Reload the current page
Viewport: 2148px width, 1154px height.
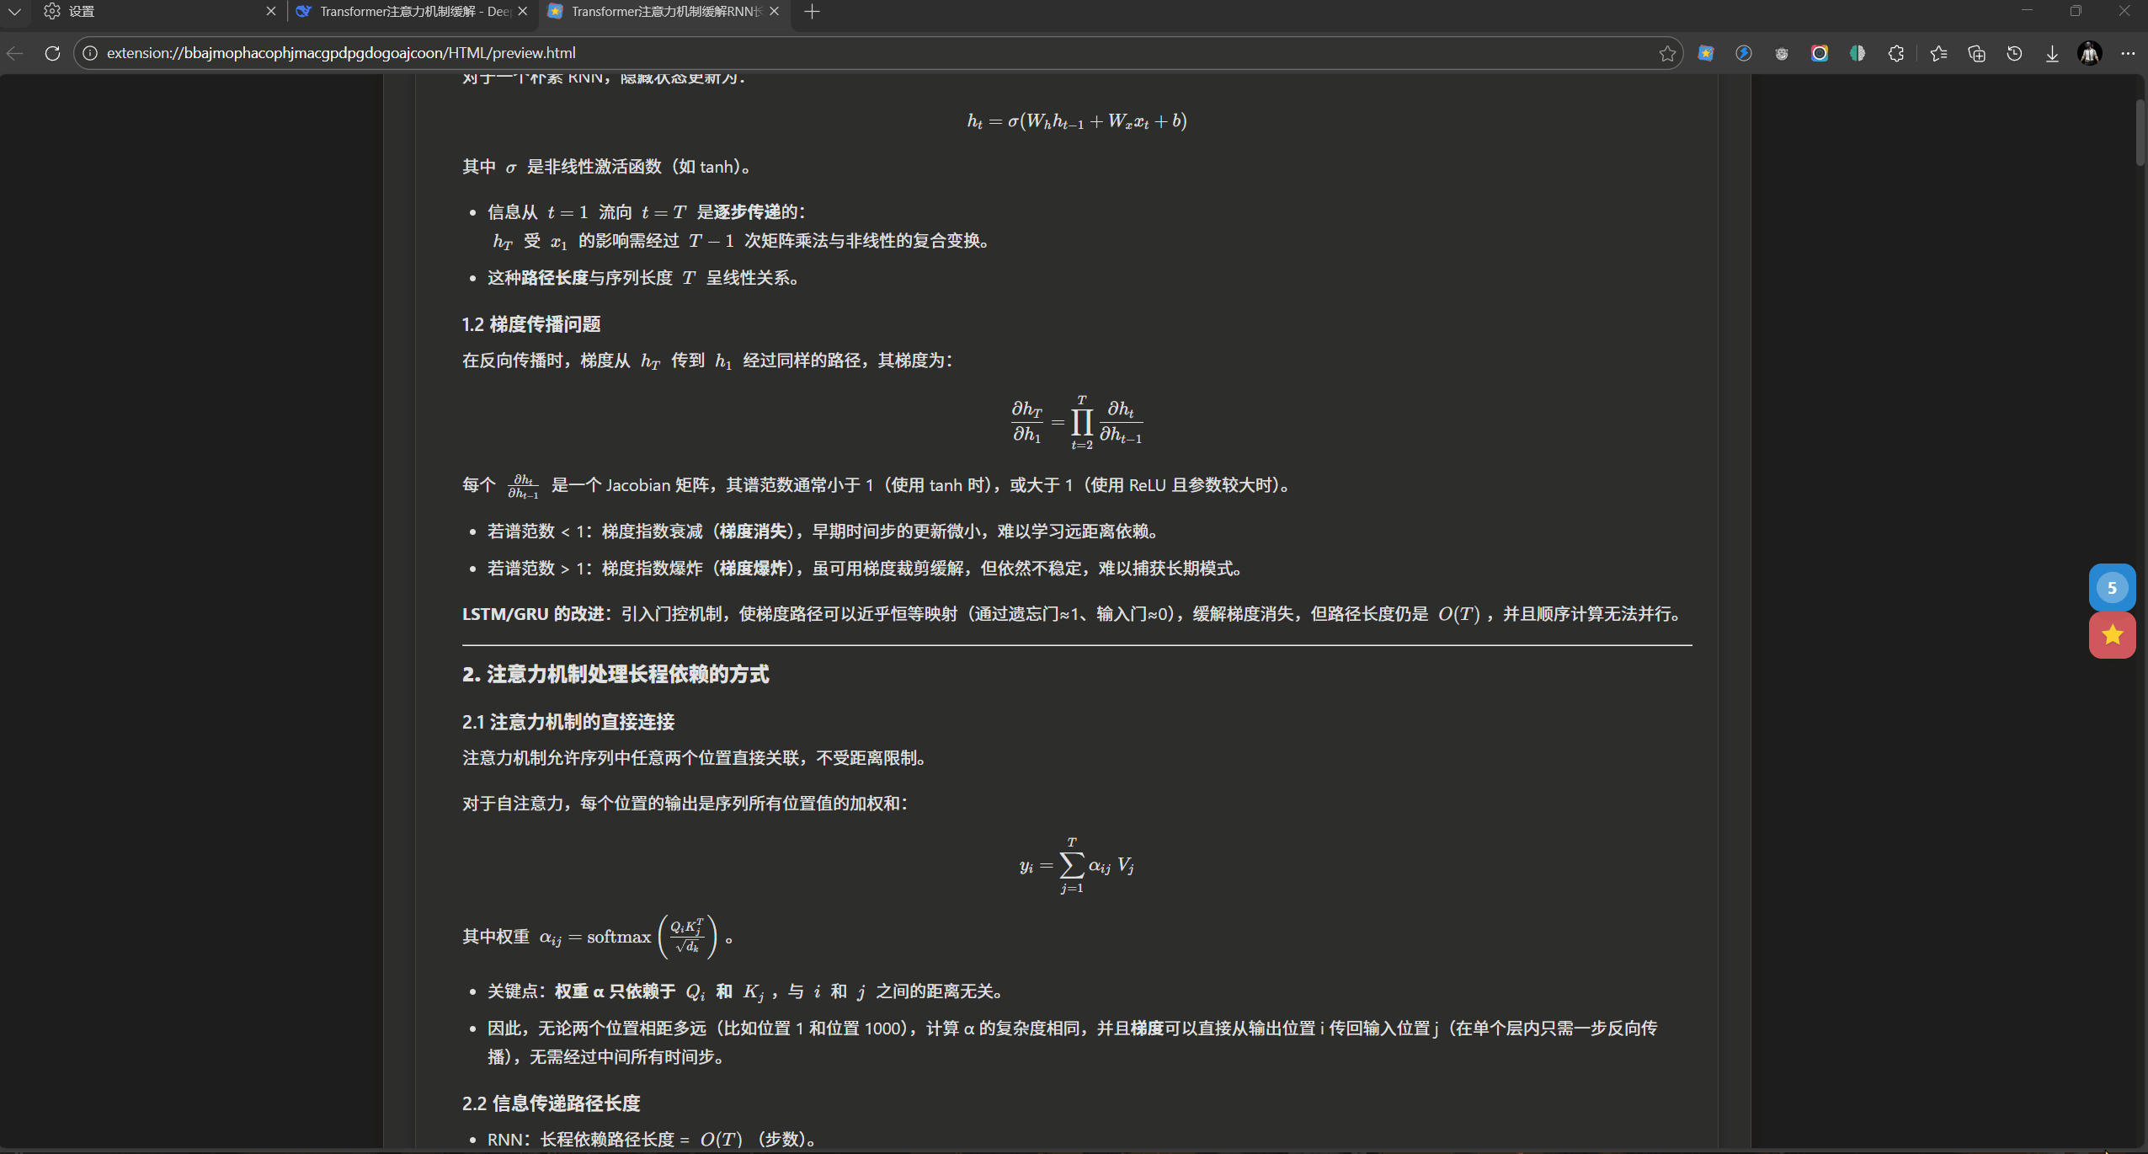coord(52,52)
